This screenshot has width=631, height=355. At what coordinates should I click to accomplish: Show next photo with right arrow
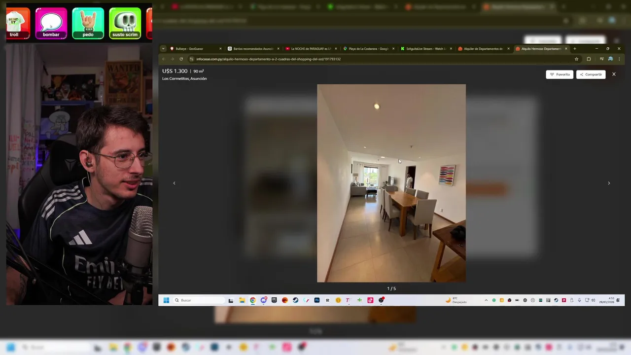609,183
